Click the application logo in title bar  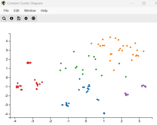click(x=3, y=3)
